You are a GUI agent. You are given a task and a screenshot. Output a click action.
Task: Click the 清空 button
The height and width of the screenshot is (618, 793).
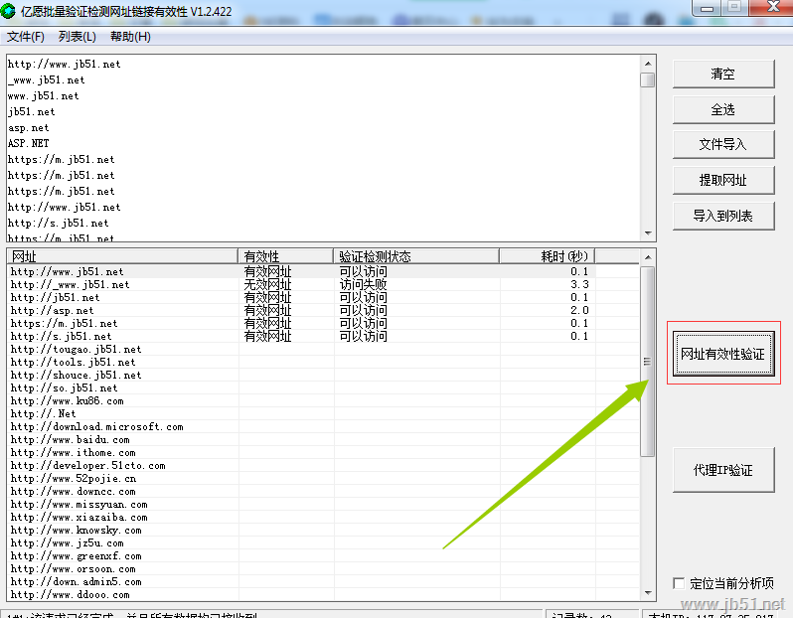point(723,74)
